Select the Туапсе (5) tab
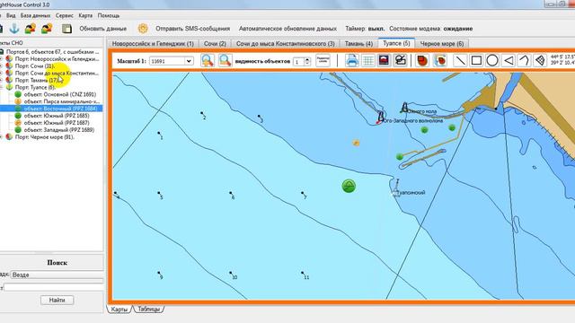Viewport: 575px width, 323px height. [x=396, y=43]
